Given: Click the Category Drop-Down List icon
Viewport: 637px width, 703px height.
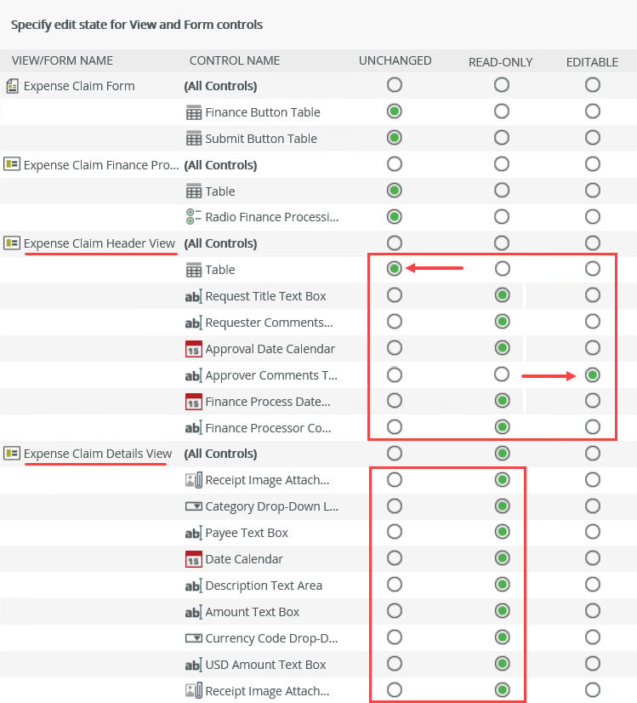Looking at the screenshot, I should click(193, 506).
